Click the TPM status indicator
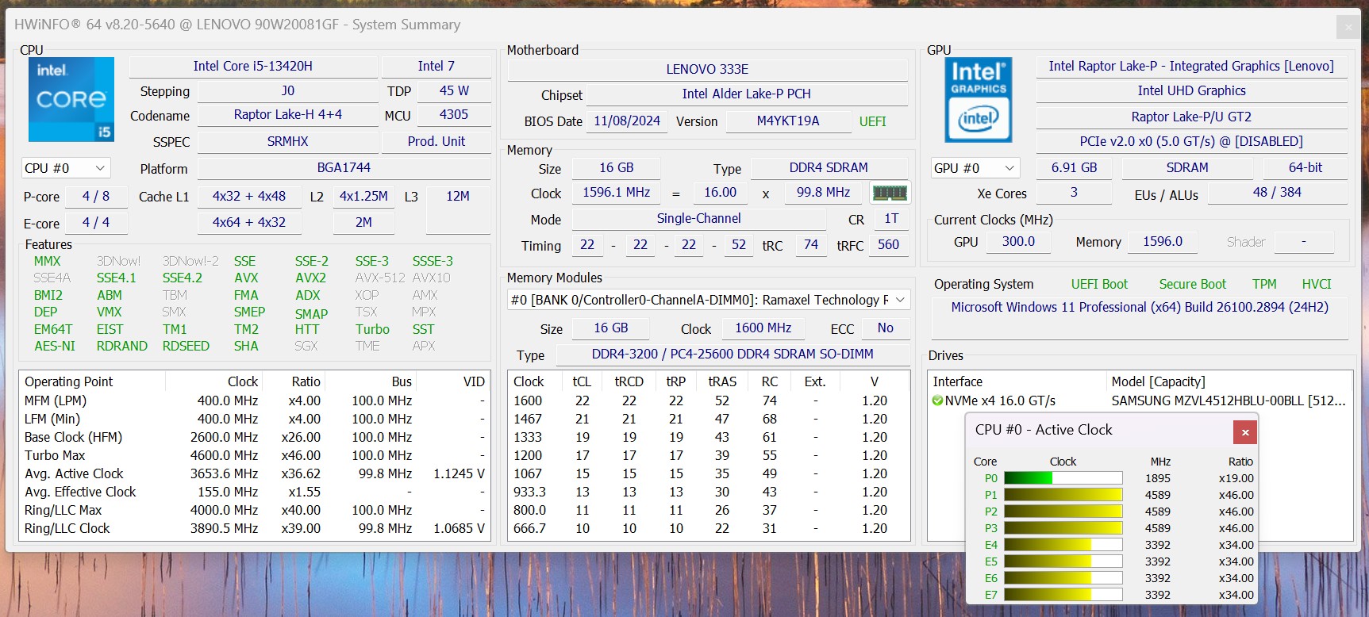1369x617 pixels. coord(1263,284)
